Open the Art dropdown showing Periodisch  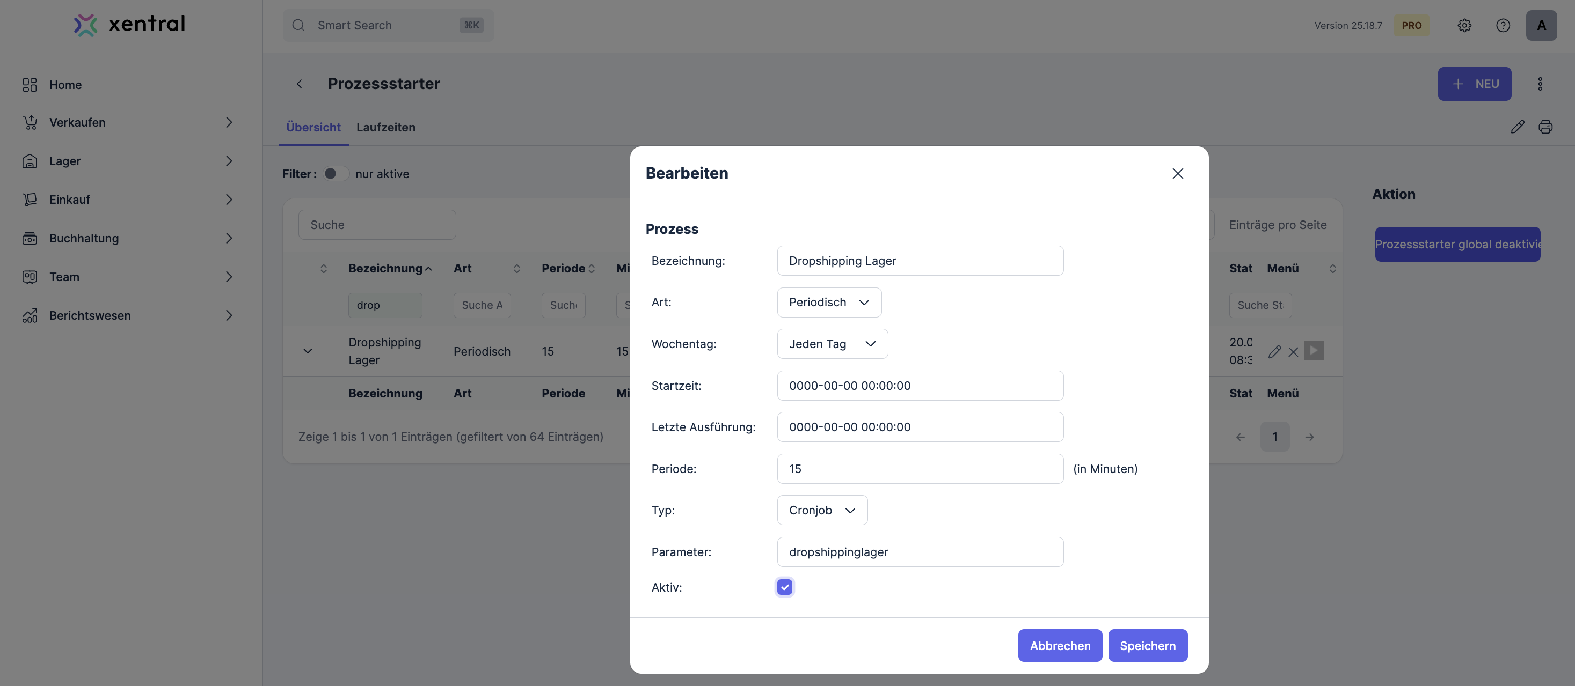828,303
